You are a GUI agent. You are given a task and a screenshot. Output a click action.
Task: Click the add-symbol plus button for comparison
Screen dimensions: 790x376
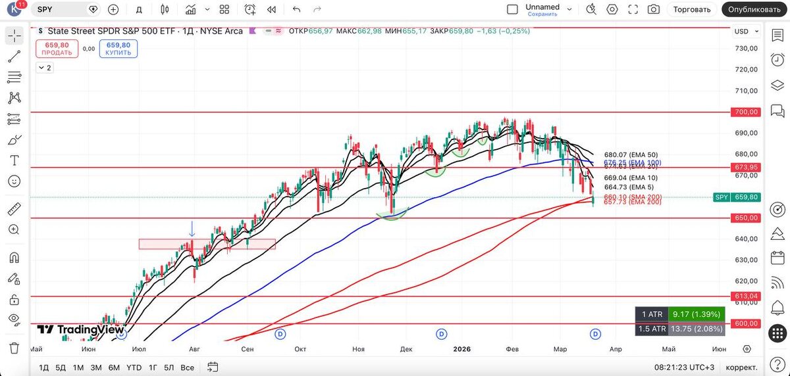point(113,9)
